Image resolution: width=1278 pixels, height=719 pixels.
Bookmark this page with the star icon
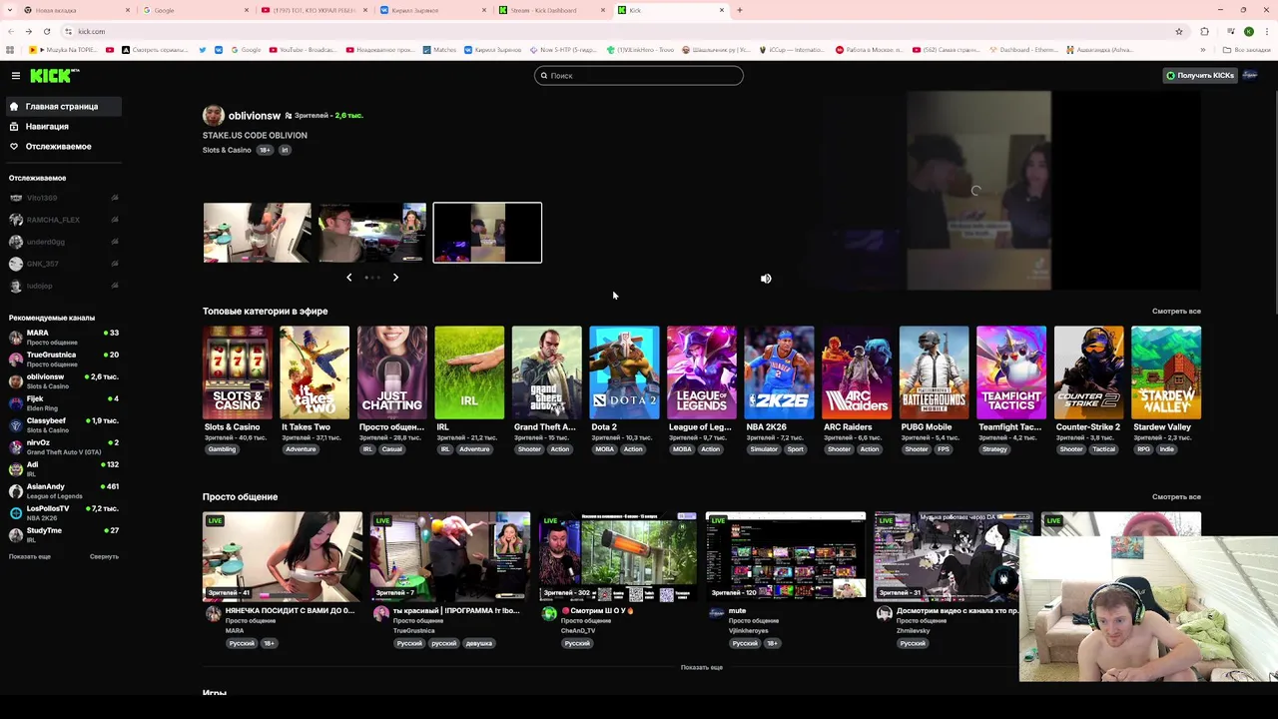click(x=1179, y=31)
